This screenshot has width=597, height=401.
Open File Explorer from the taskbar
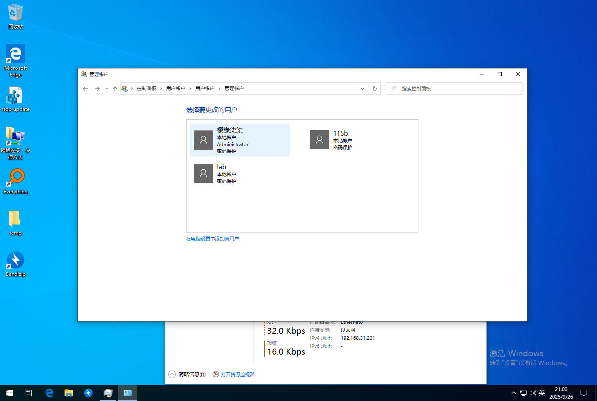[x=69, y=393]
